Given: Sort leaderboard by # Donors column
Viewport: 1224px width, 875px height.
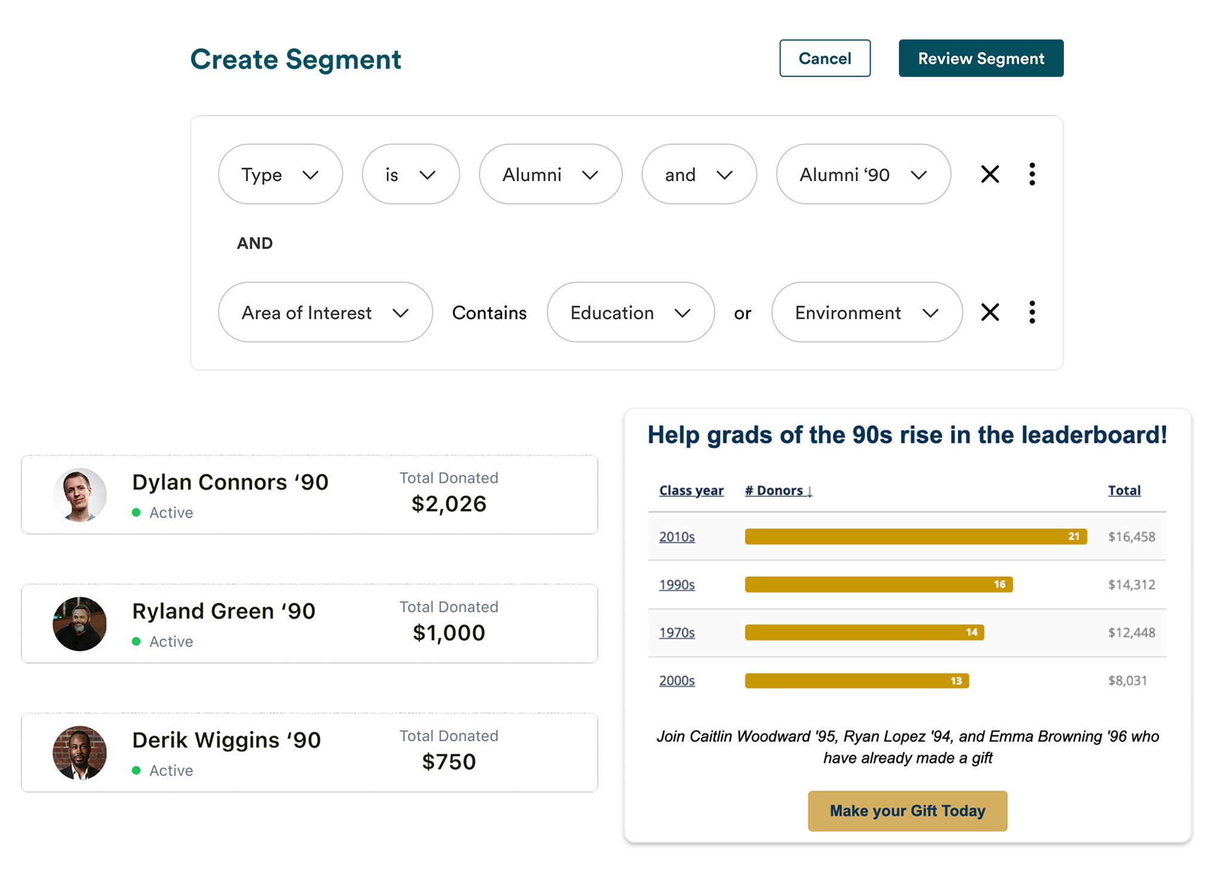Looking at the screenshot, I should (778, 491).
